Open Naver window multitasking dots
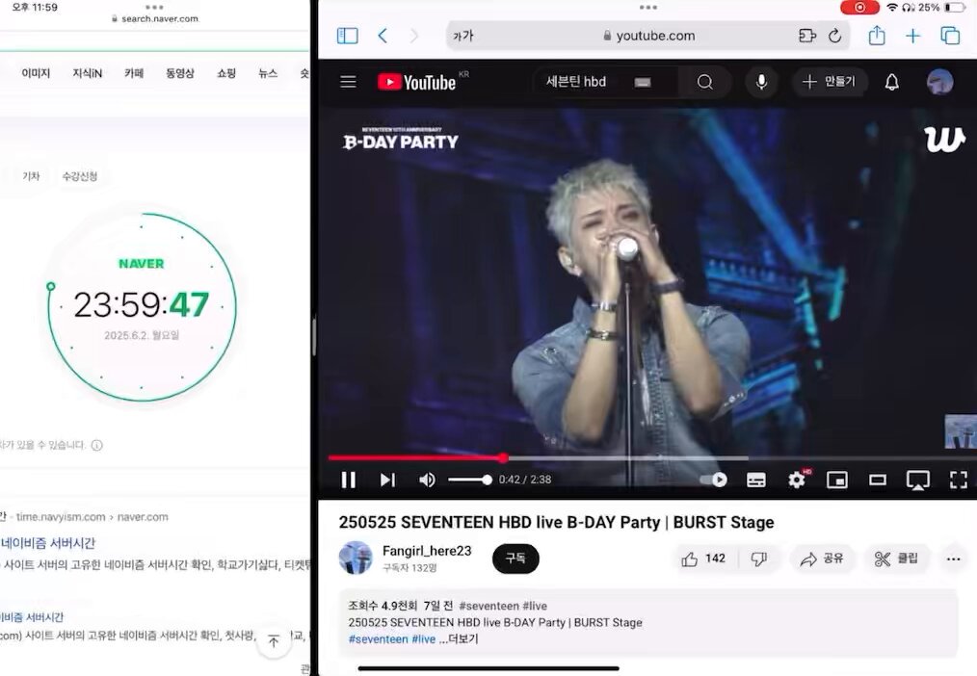Screen dimensions: 977x676 coord(154,8)
